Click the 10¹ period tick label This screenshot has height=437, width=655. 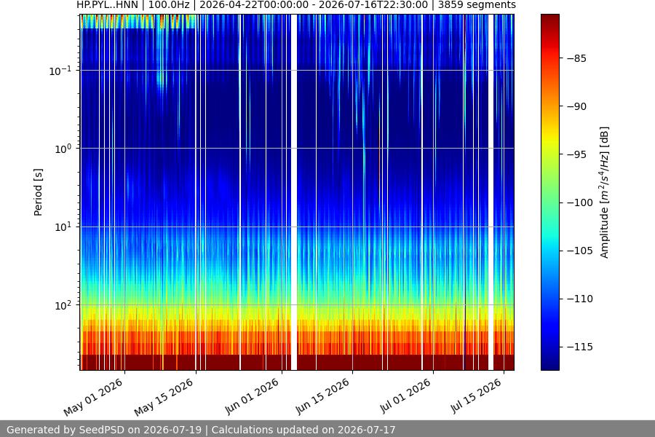click(62, 227)
